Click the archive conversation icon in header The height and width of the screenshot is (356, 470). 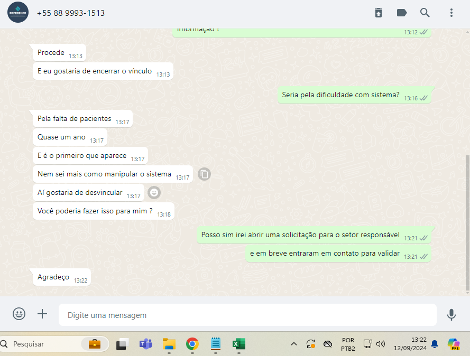point(379,13)
